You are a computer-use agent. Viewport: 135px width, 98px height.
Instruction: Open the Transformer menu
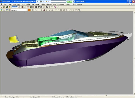(61, 4)
